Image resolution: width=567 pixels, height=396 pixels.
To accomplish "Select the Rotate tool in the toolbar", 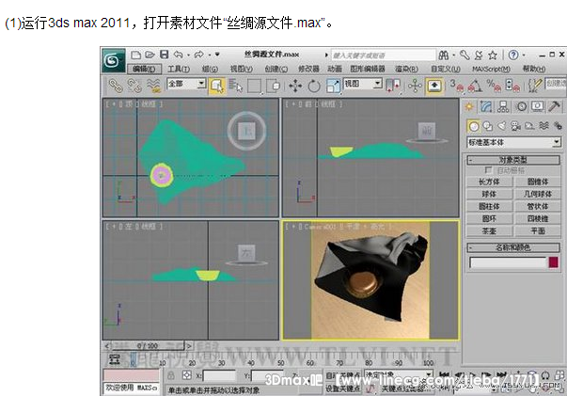I will click(314, 85).
